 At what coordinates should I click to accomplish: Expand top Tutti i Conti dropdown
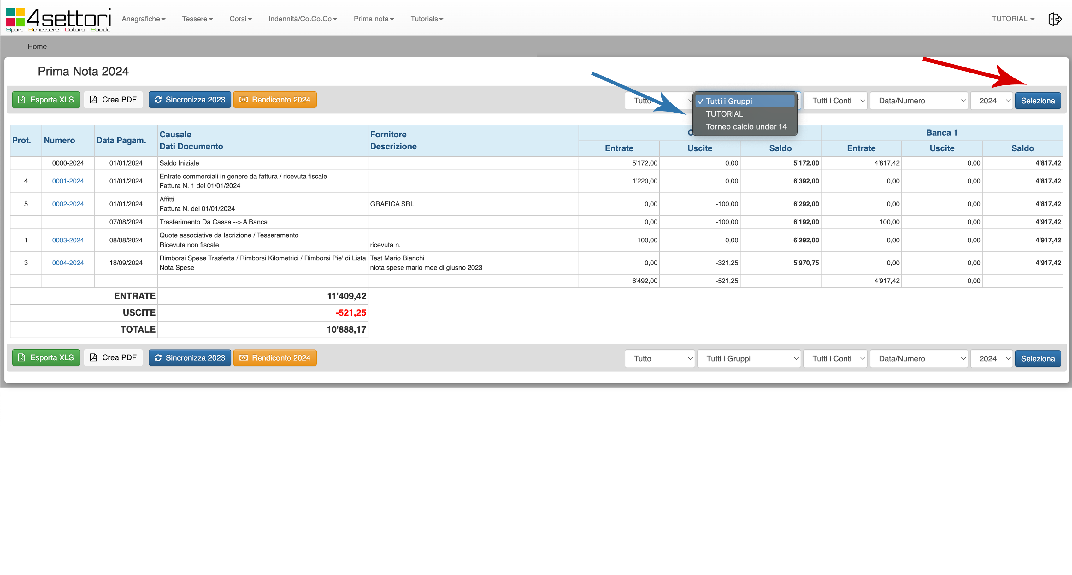pyautogui.click(x=835, y=101)
